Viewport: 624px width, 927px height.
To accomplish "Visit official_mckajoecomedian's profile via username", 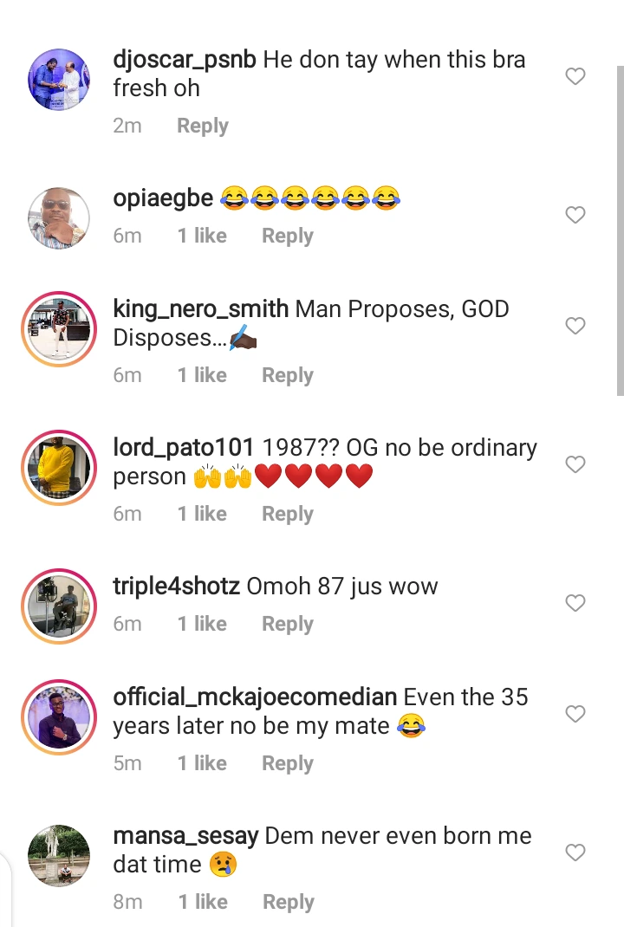I will [255, 697].
